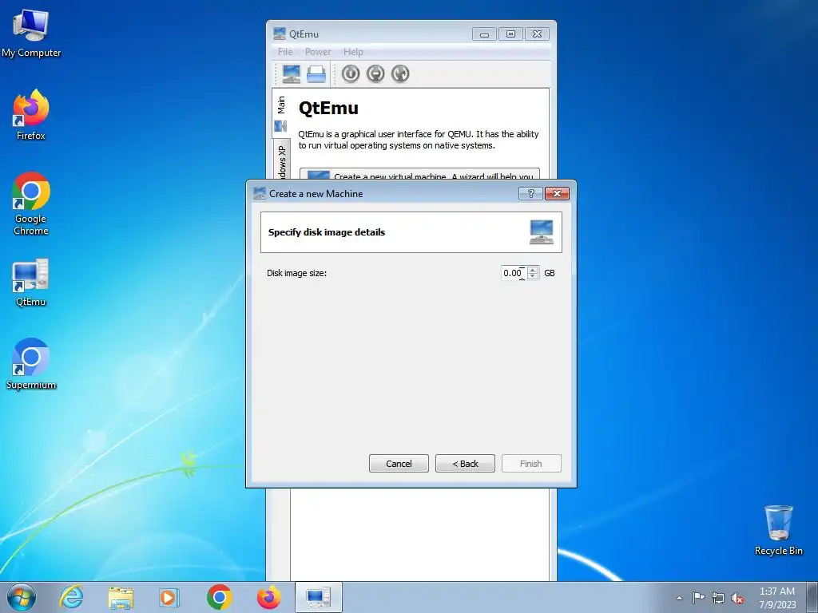
Task: Open Windows Media Player from taskbar
Action: click(x=169, y=597)
